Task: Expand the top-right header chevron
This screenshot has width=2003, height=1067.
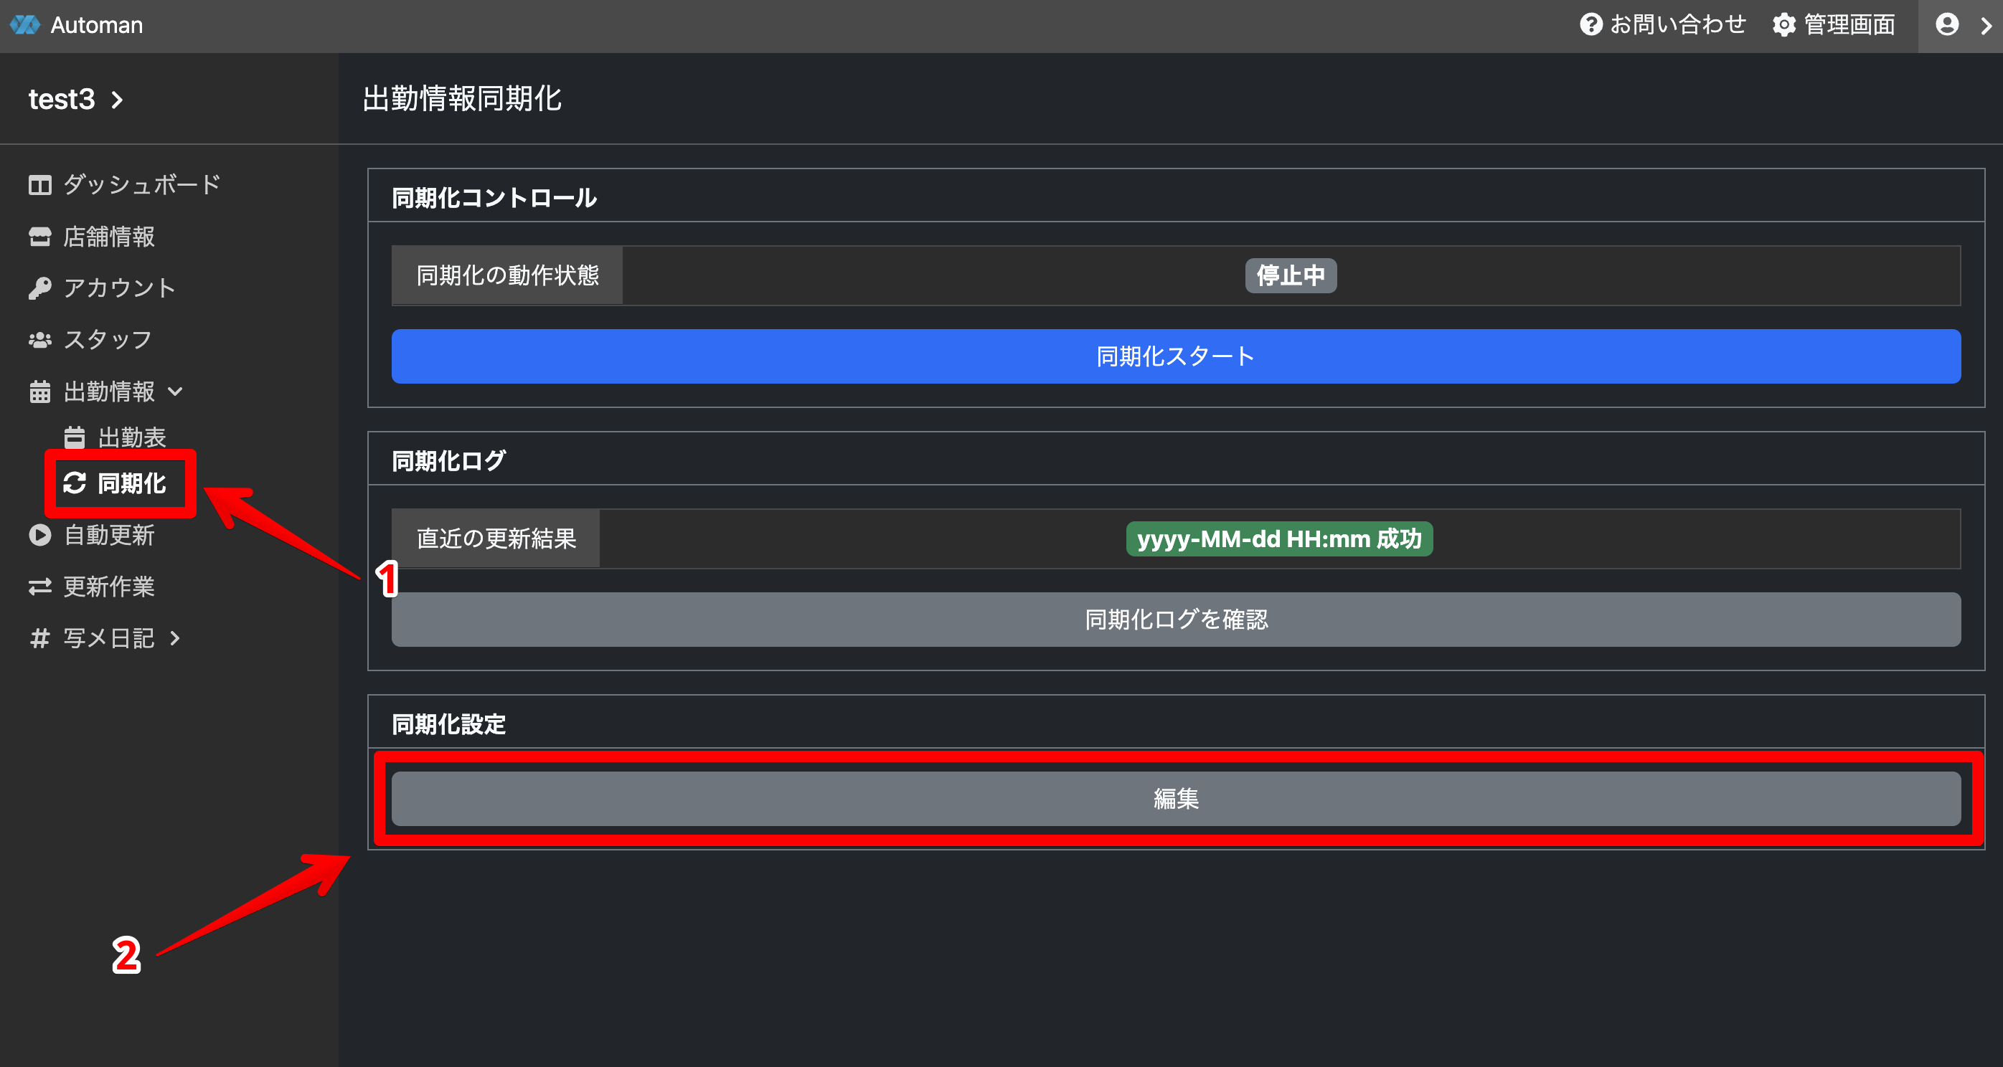Action: [1986, 26]
